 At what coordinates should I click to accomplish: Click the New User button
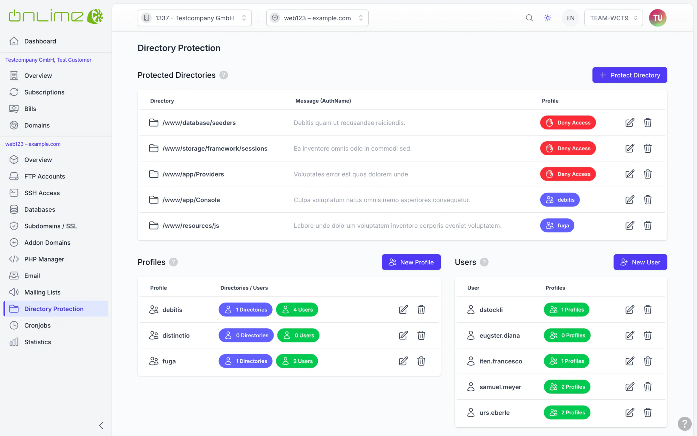(640, 262)
